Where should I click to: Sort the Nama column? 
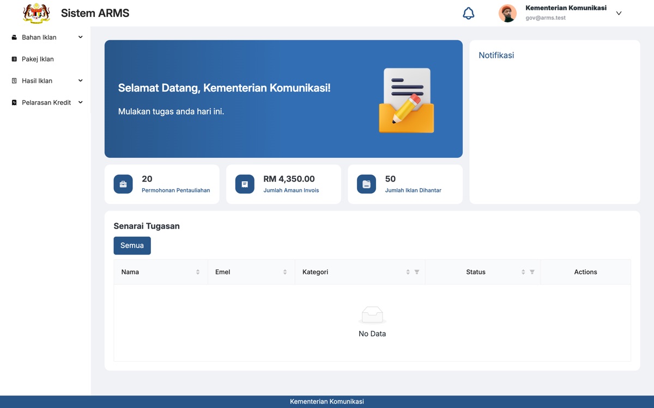pyautogui.click(x=198, y=272)
